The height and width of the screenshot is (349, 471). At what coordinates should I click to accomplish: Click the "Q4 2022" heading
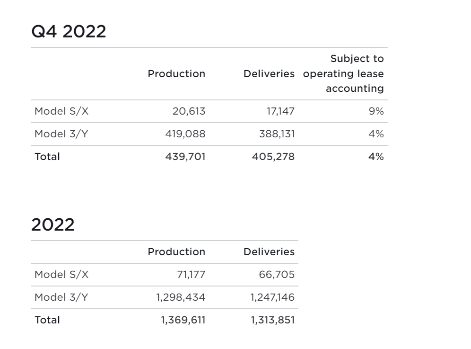tap(69, 32)
